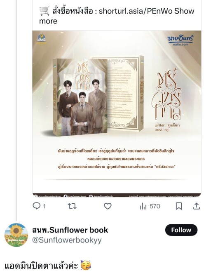Click the shopping cart emoji in post
206x280 pixels.
click(x=44, y=11)
